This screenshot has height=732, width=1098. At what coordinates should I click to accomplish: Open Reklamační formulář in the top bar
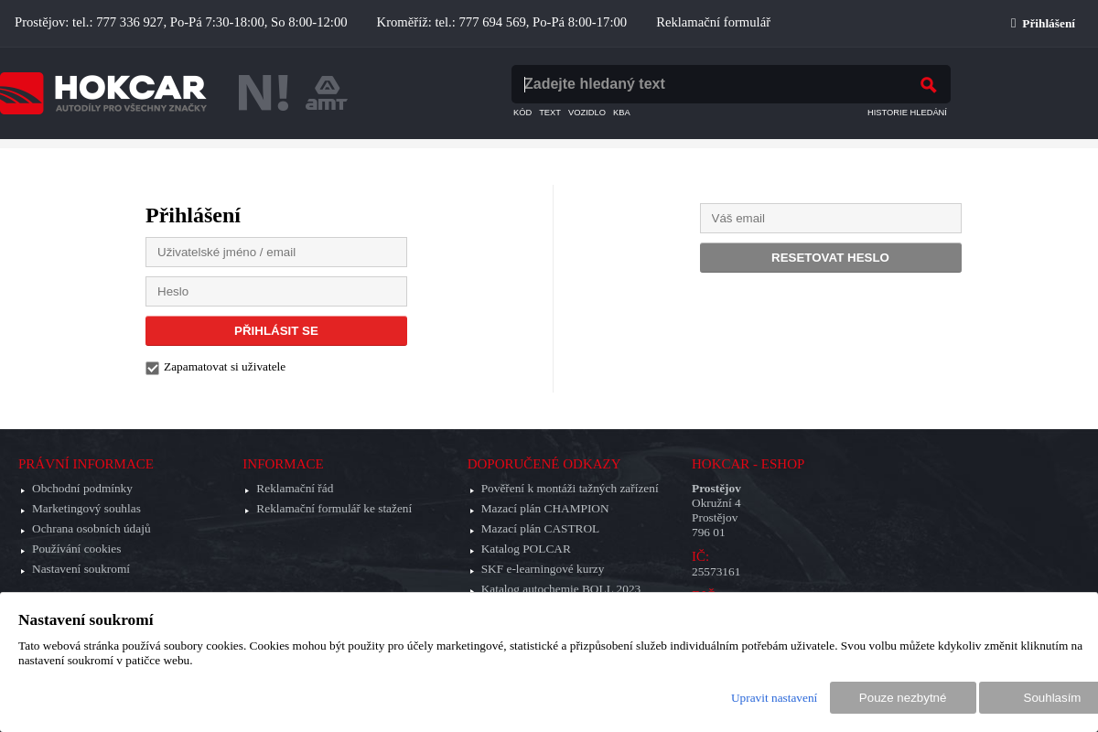pyautogui.click(x=713, y=22)
